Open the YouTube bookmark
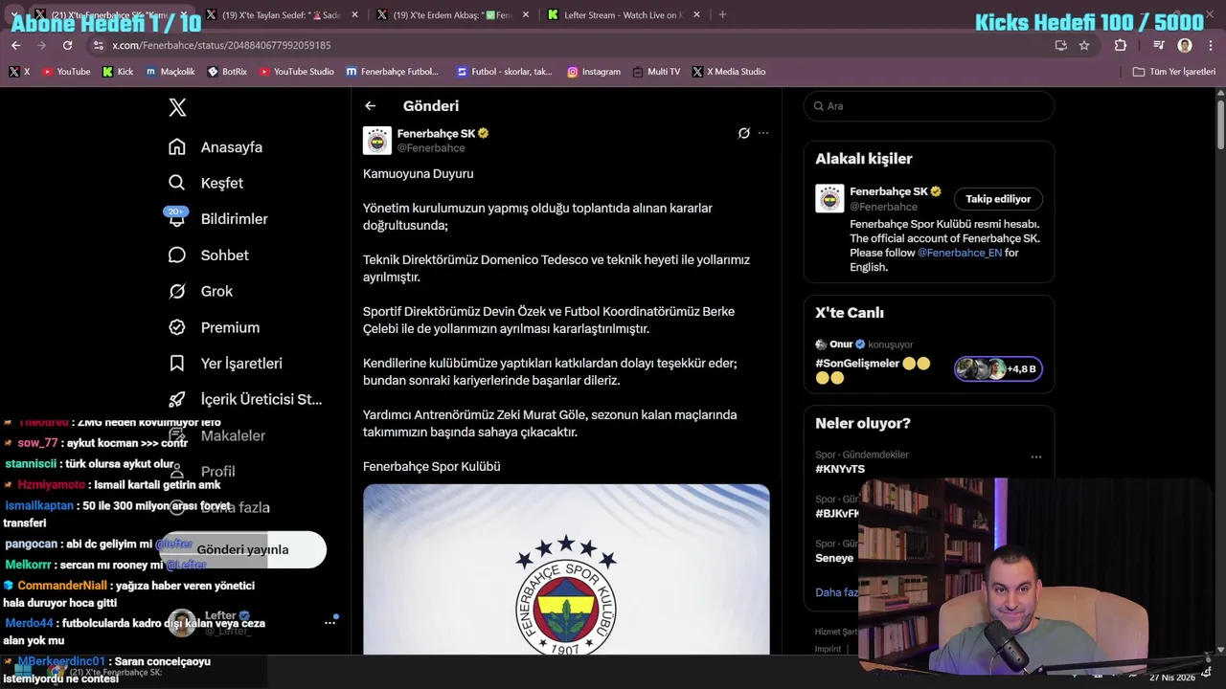The width and height of the screenshot is (1226, 689). tap(66, 72)
